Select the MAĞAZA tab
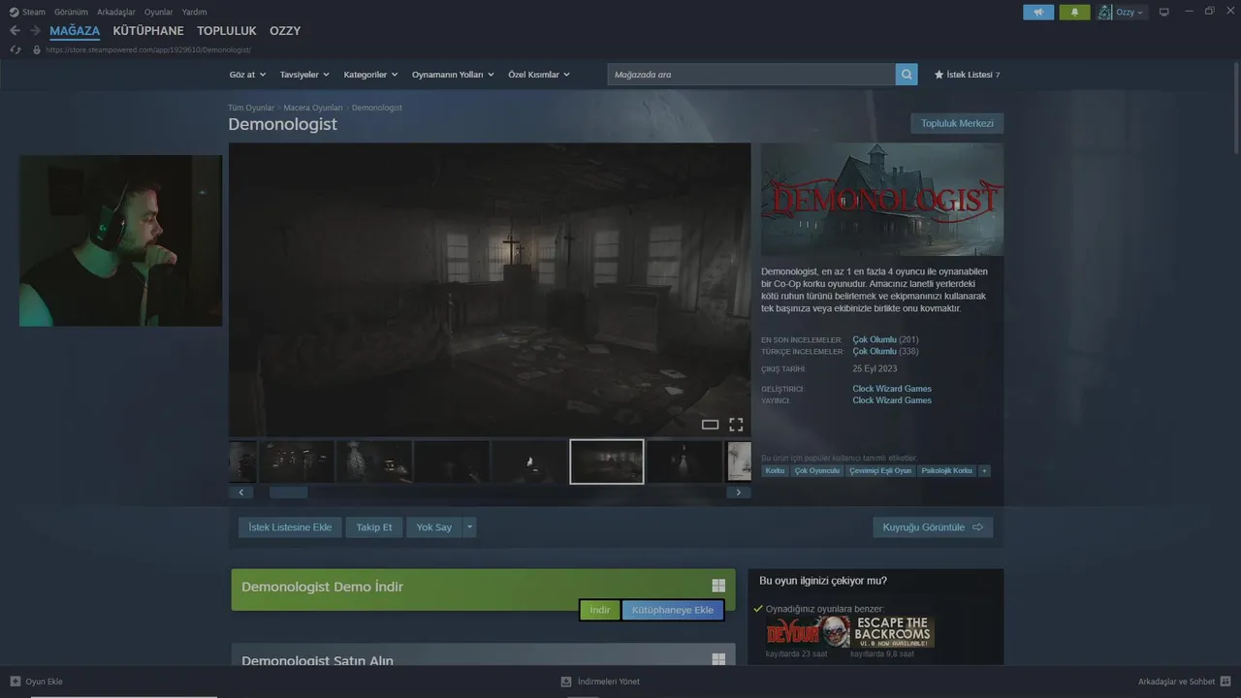1241x698 pixels. (x=75, y=31)
